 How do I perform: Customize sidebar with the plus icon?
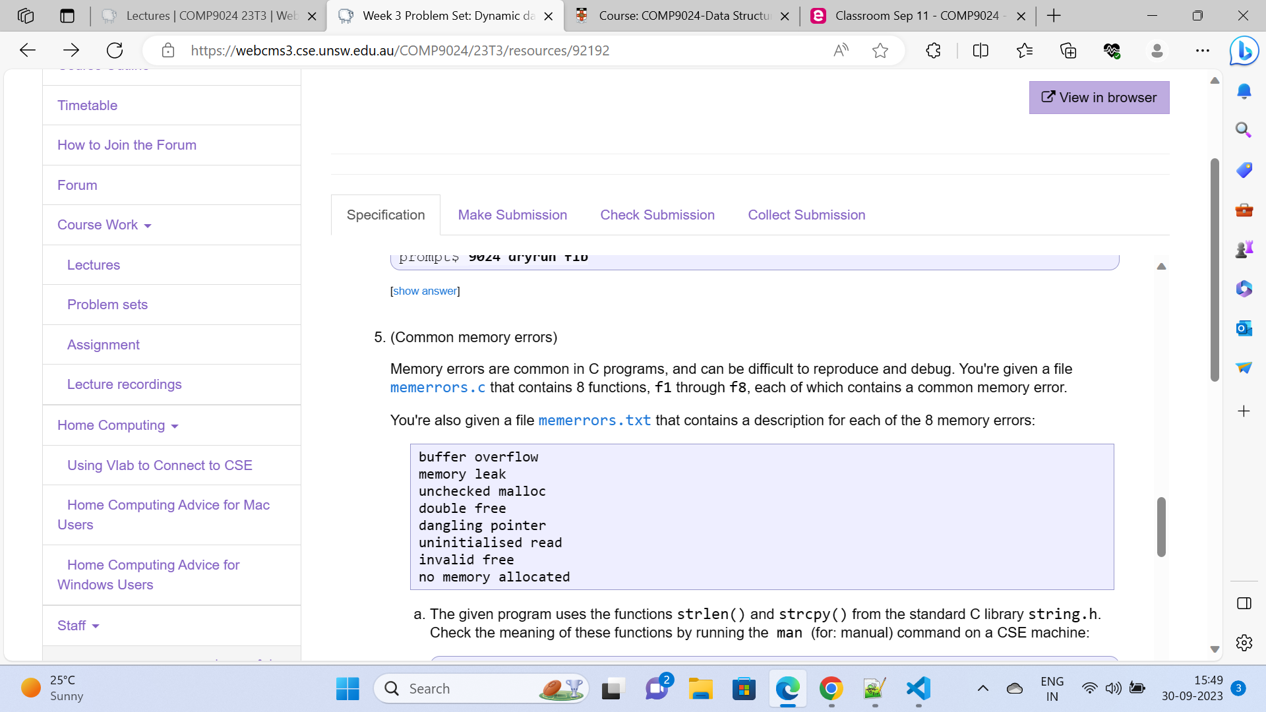click(1244, 411)
